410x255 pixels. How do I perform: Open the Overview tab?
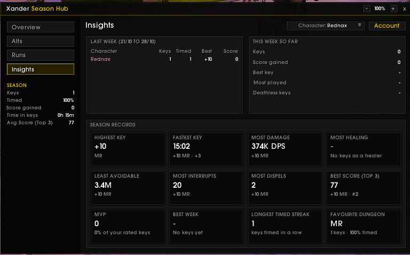point(41,27)
